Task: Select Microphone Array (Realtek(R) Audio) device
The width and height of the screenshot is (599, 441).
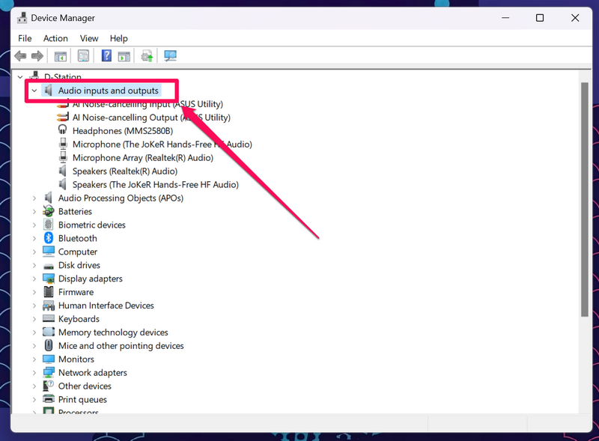Action: (x=142, y=158)
